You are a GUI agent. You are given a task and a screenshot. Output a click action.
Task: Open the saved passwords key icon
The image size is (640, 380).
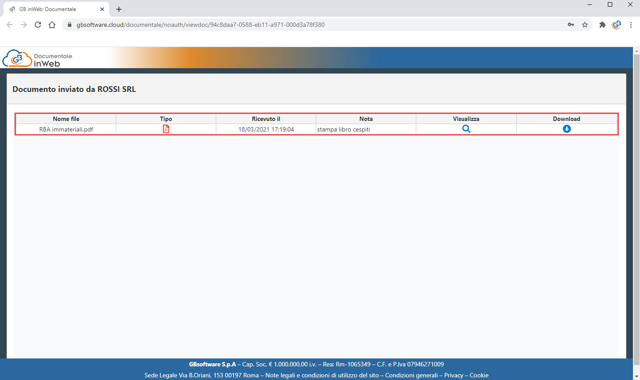(571, 25)
